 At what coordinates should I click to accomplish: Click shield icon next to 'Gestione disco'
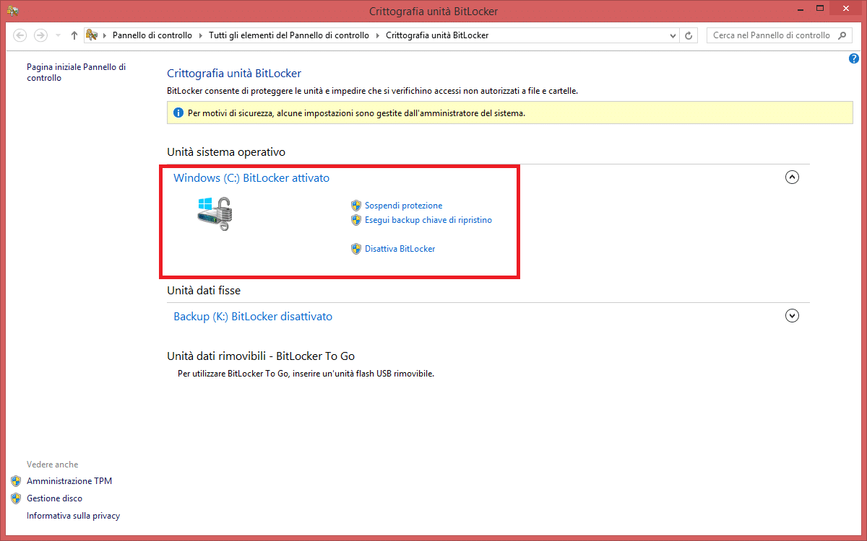click(16, 498)
